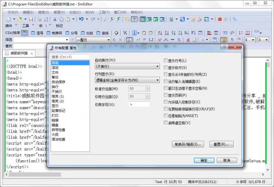Close the 威航软件园 document tab
This screenshot has width=274, height=187.
(32, 53)
